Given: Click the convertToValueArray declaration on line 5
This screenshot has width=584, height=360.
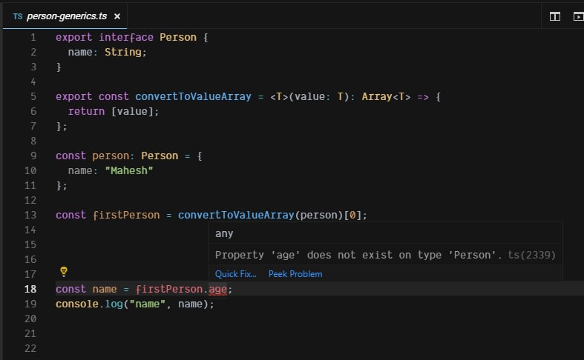Looking at the screenshot, I should tap(193, 97).
